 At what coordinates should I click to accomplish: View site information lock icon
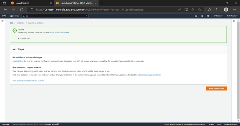(32, 10)
